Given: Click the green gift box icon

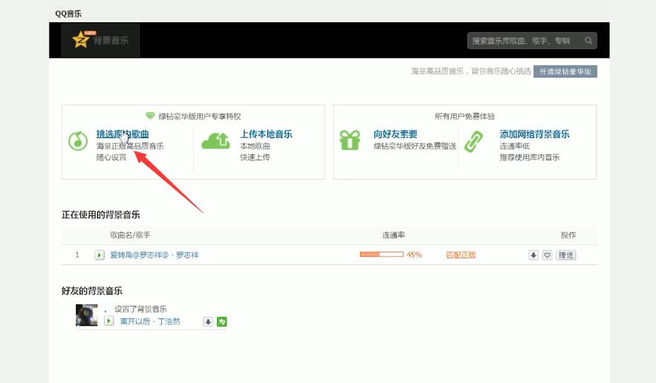Looking at the screenshot, I should 350,140.
